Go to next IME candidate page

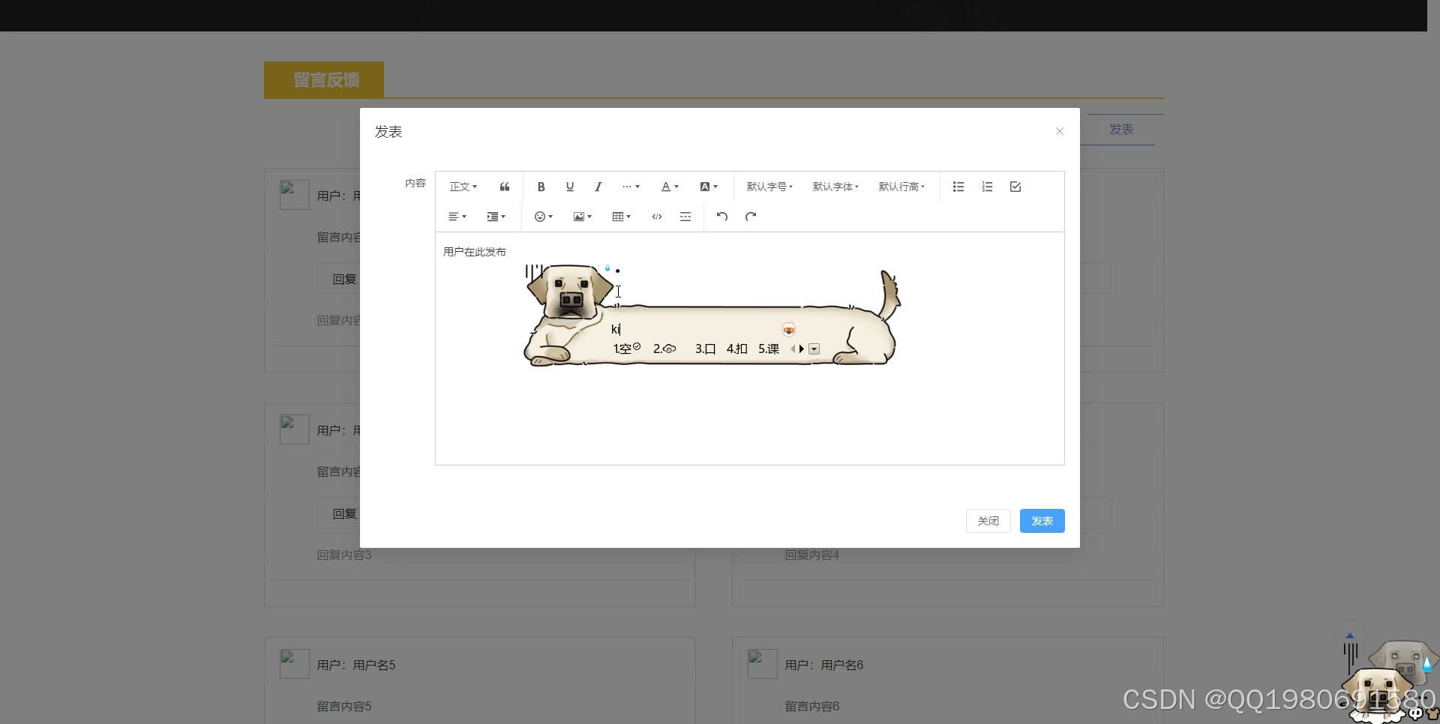[802, 349]
